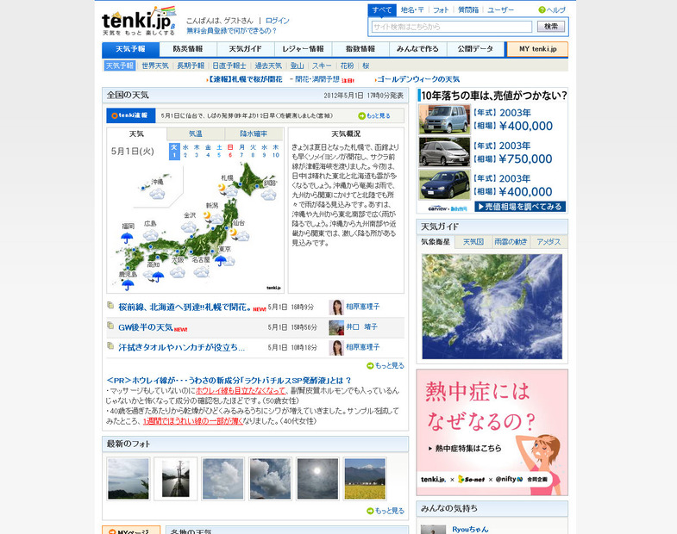Open 過去天気 sub-navigation link

[x=268, y=66]
